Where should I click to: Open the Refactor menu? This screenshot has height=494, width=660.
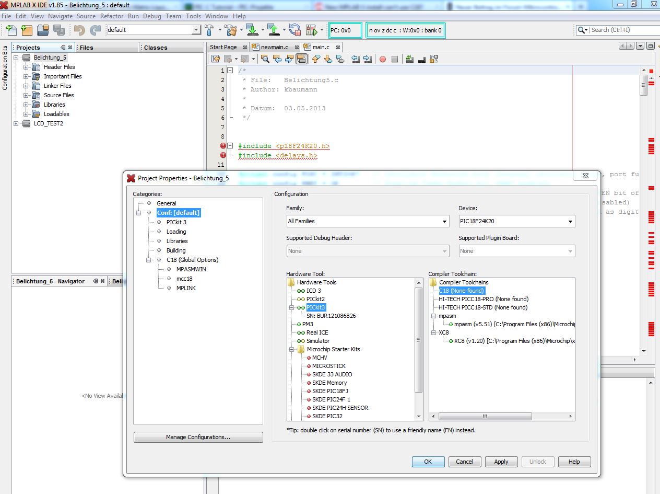[112, 16]
